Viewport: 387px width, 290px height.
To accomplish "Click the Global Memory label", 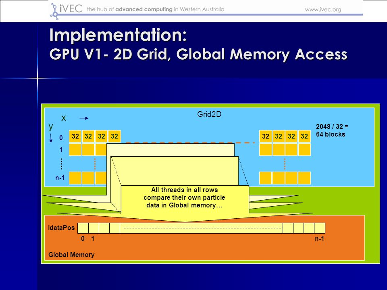I will tap(71, 255).
